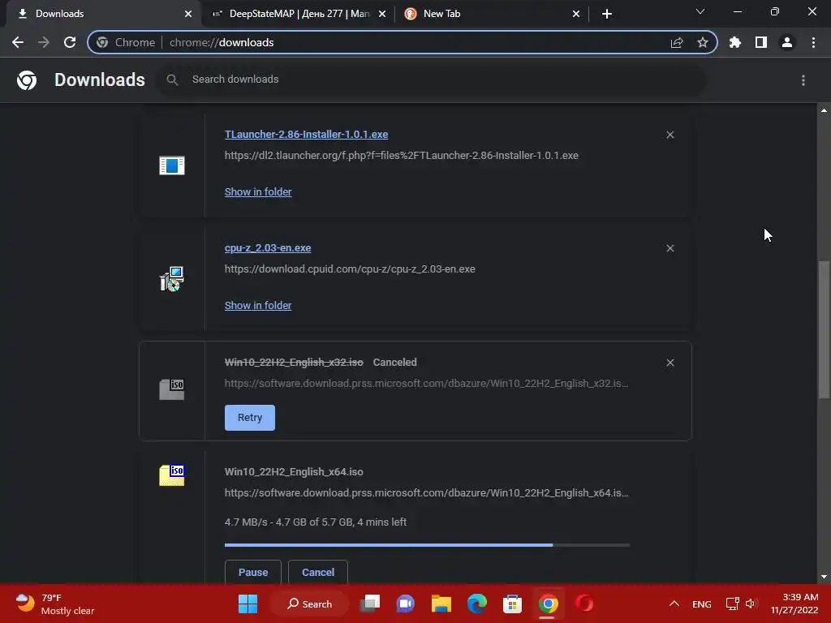This screenshot has width=831, height=623.
Task: Click the chrome://downloads address bar
Action: pos(403,42)
